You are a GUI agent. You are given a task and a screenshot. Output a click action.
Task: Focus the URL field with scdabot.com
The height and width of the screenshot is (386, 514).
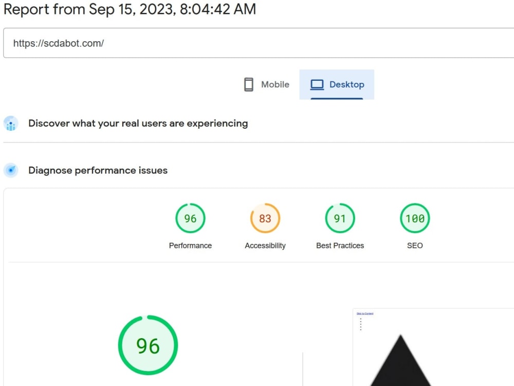click(259, 43)
